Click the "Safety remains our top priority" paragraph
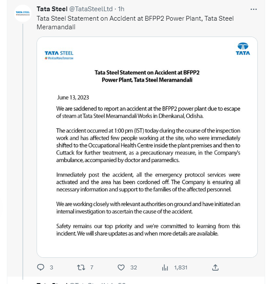275x284 pixels. [x=148, y=230]
